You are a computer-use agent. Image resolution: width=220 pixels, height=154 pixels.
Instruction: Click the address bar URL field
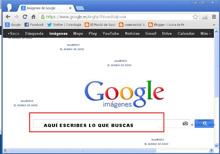[119, 17]
